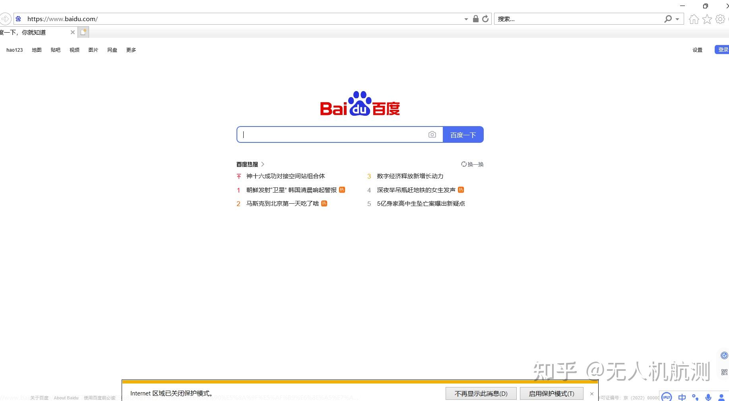
Task: Open hot search 深夜举吊瓶赶地铁的女生发声
Action: 416,190
